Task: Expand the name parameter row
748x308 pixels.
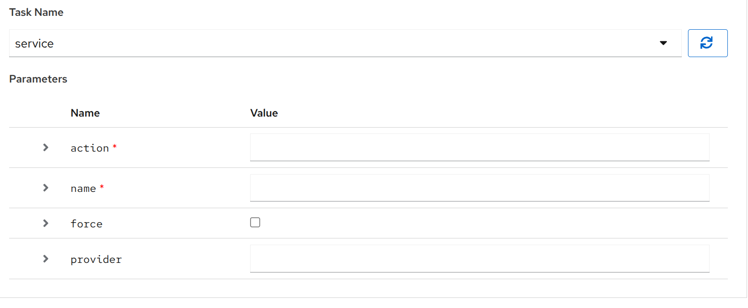Action: (x=45, y=188)
